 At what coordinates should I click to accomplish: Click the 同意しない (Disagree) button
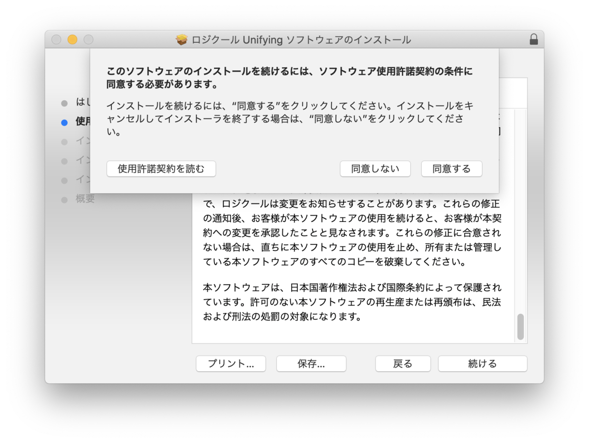coord(375,169)
